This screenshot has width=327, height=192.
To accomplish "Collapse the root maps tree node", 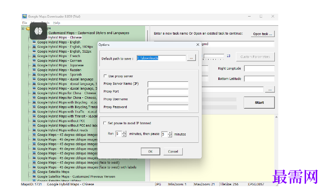I will pos(23,28).
